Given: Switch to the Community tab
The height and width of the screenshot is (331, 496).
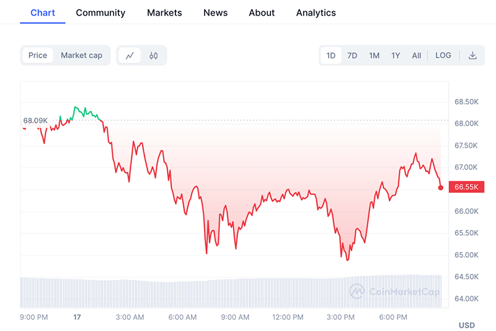Looking at the screenshot, I should 100,12.
